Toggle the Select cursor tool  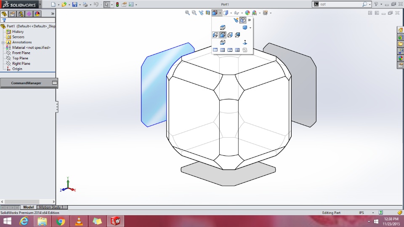tap(106, 4)
